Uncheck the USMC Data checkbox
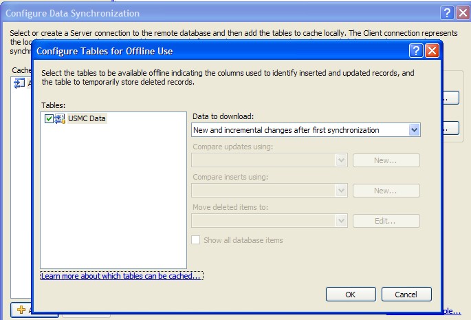This screenshot has height=320, width=471. point(48,119)
